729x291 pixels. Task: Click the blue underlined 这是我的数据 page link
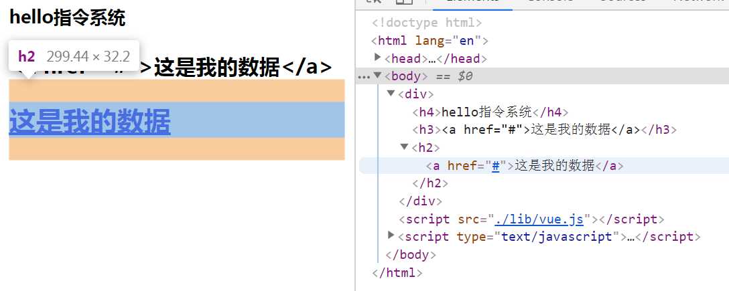[90, 120]
